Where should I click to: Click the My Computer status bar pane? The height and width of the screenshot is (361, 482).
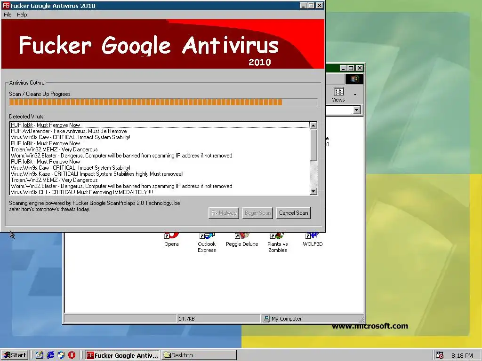[x=312, y=319]
